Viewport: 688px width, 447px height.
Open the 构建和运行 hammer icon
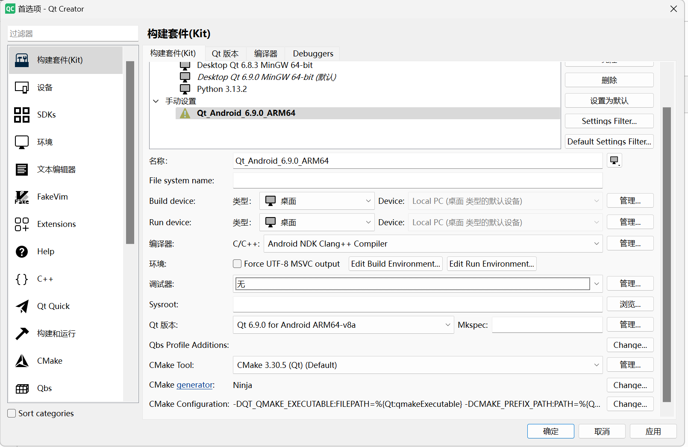click(x=22, y=334)
